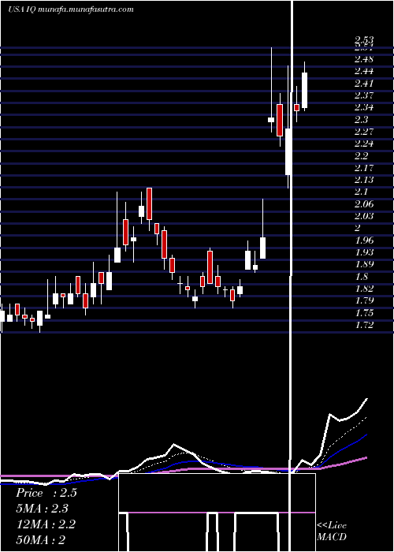Click the 1.93 price axis label
394x552 pixels.
point(364,252)
